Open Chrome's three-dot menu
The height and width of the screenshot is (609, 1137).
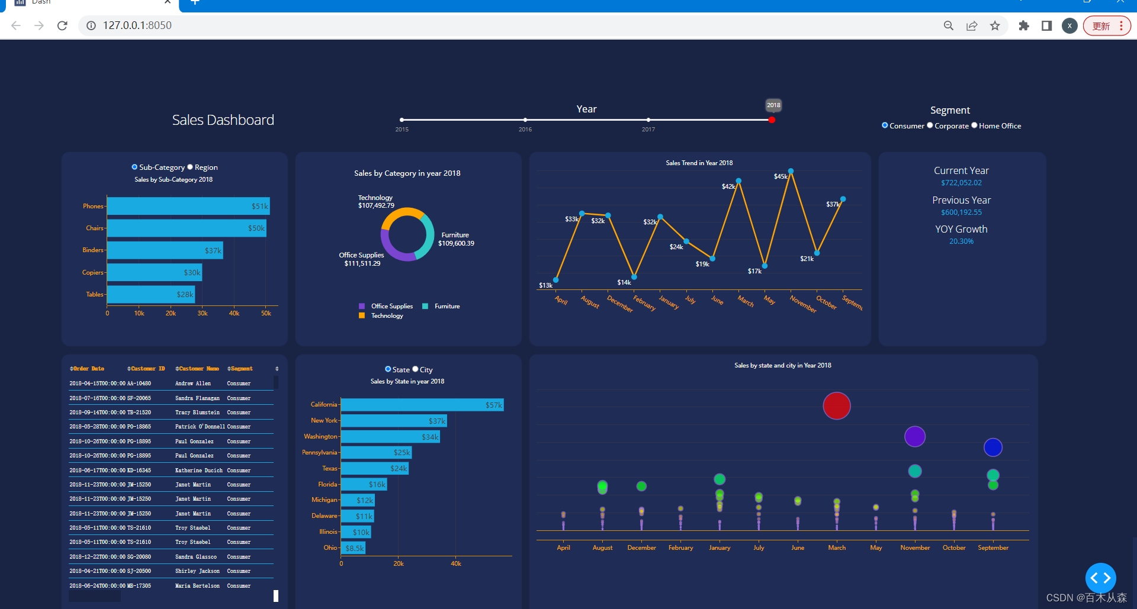pos(1121,25)
